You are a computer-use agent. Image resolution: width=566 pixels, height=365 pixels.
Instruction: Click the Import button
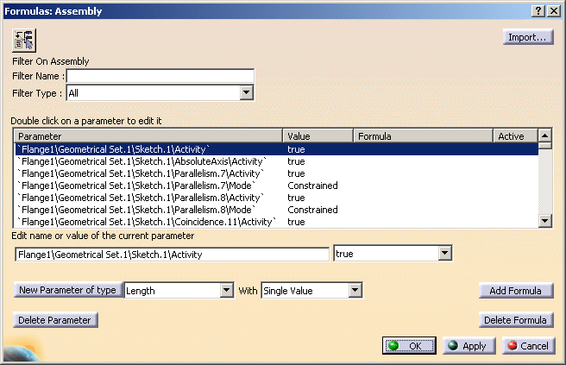528,37
